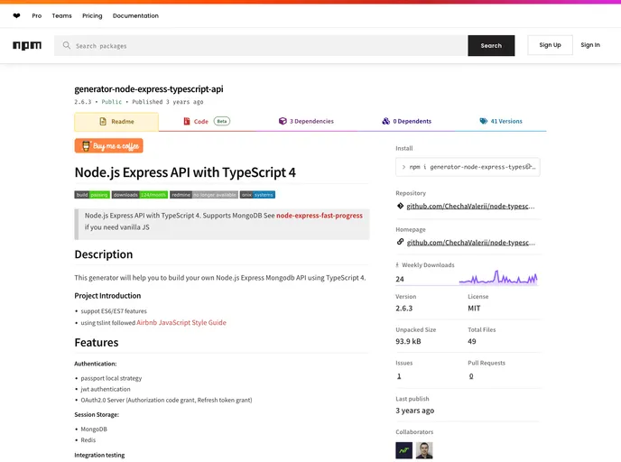
Task: Click the 'OAuth2.0 Server' list item
Action: tap(166, 401)
